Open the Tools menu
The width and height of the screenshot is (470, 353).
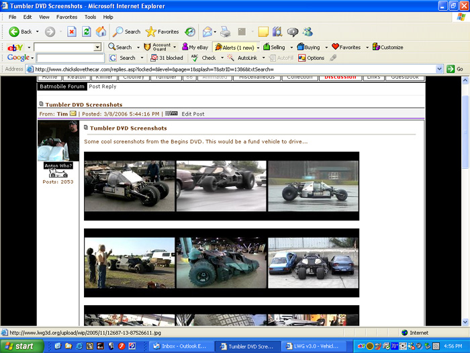(x=90, y=17)
